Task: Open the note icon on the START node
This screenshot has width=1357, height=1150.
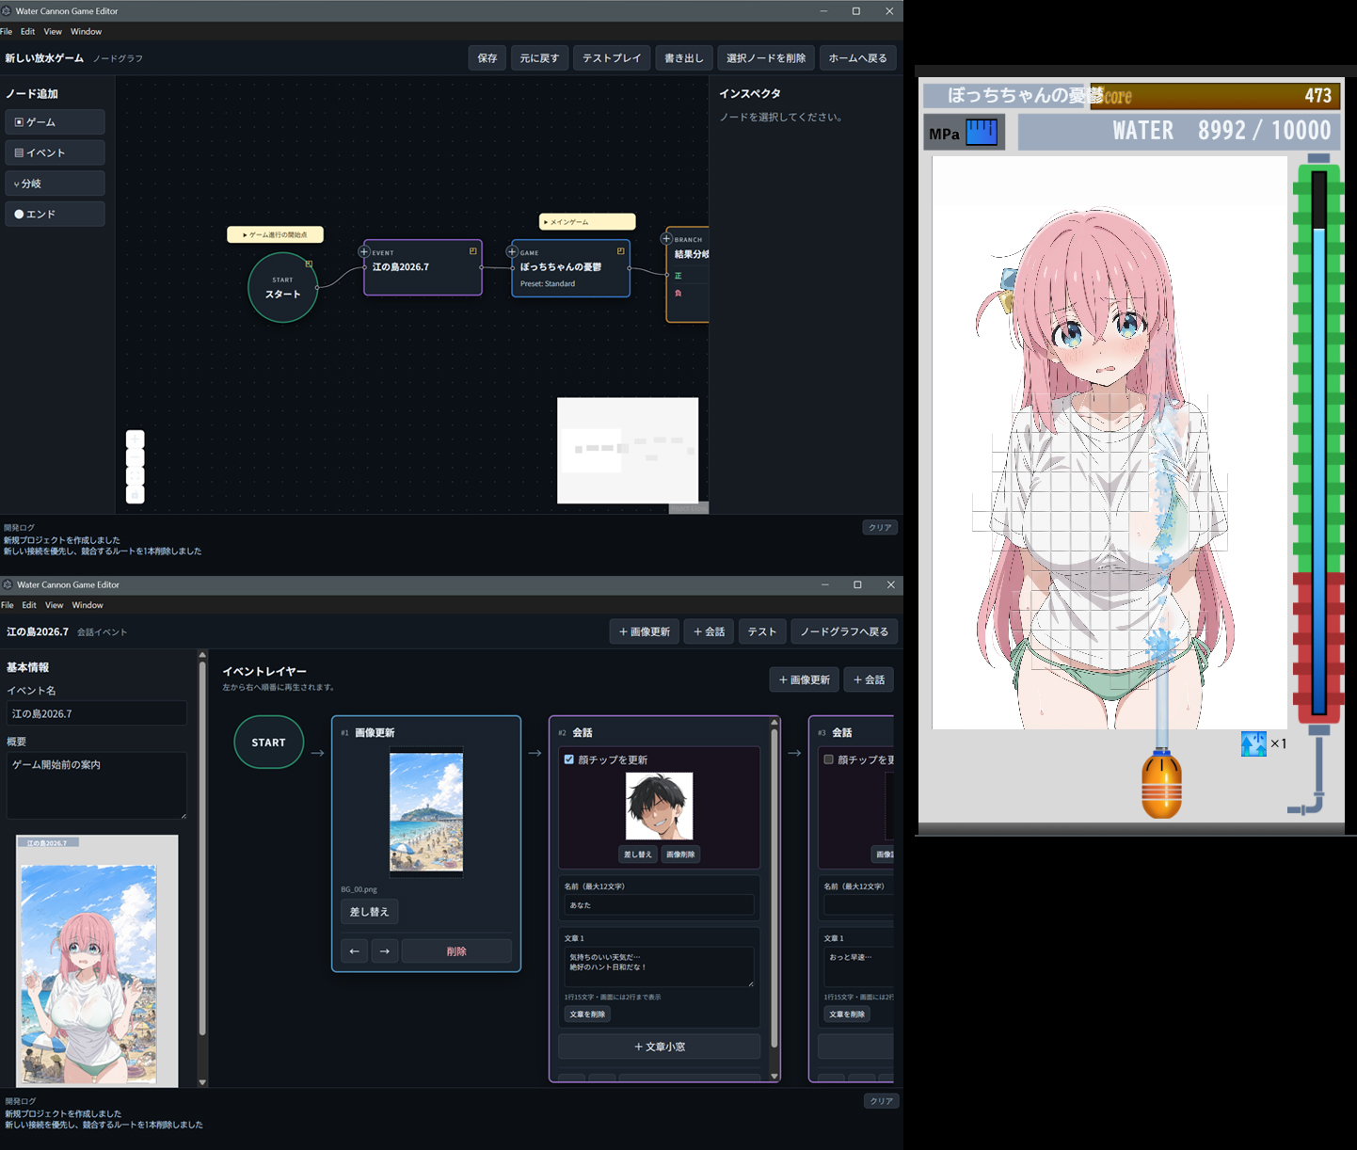Action: [309, 264]
